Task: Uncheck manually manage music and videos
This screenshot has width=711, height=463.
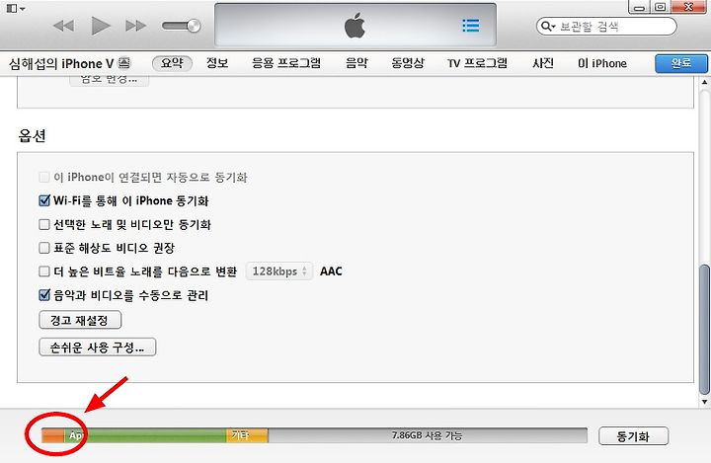Action: click(44, 295)
